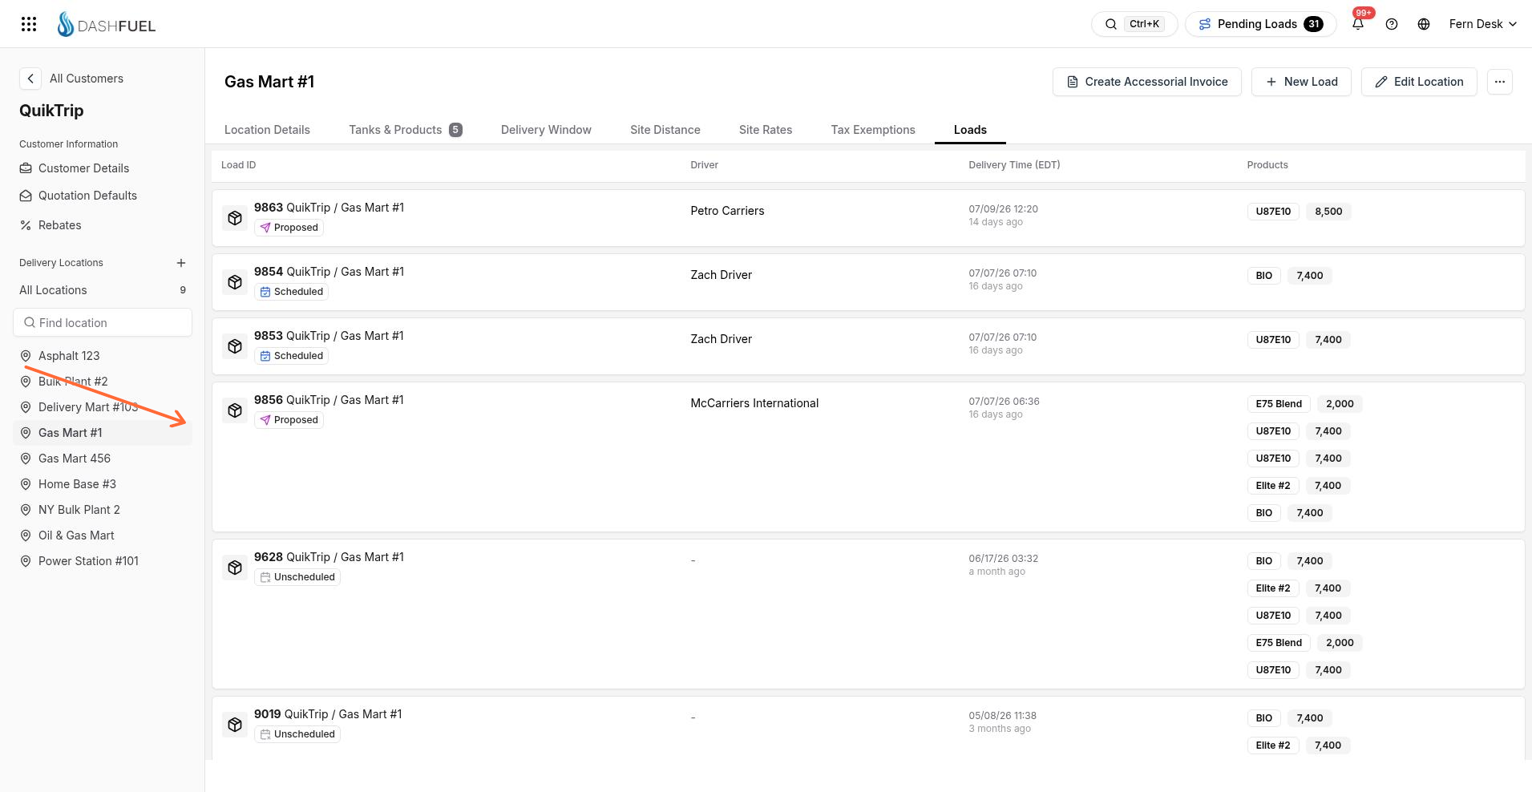Click Products column header
Image resolution: width=1532 pixels, height=792 pixels.
coord(1267,165)
